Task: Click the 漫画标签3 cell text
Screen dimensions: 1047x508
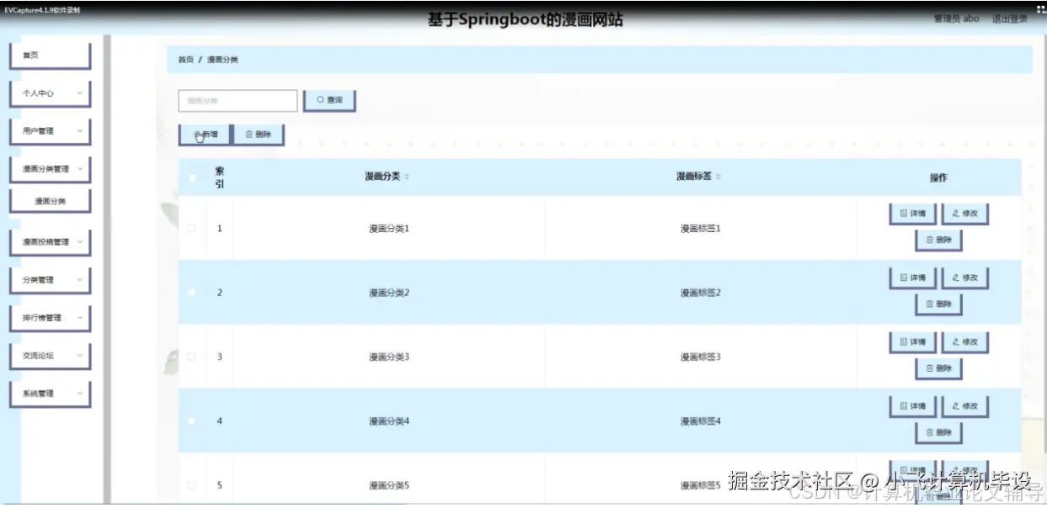Action: click(701, 357)
